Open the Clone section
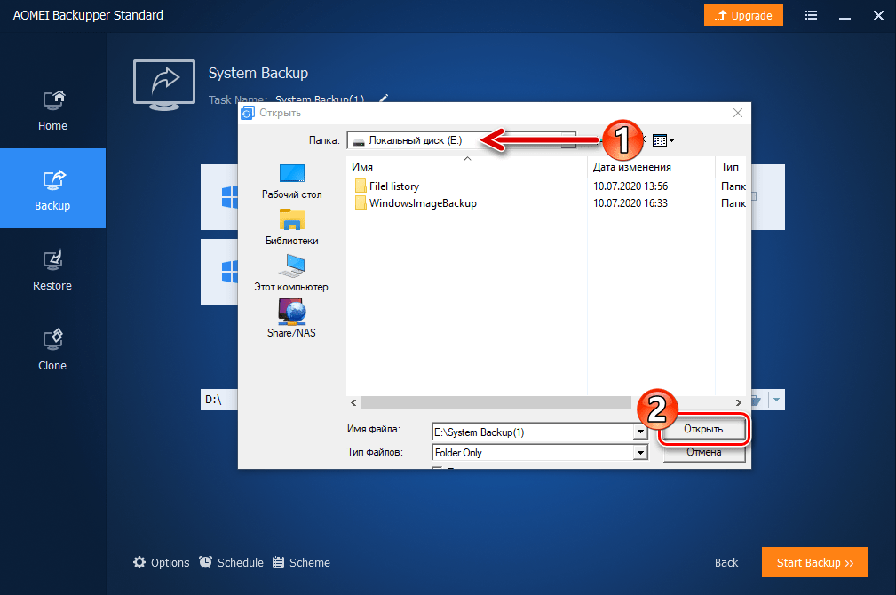Screen dimensions: 896x595 pyautogui.click(x=52, y=349)
